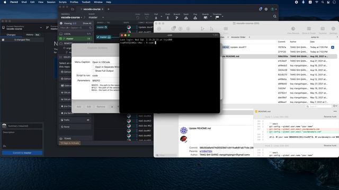Click the Menu Caption field Open in VSCode
The height and width of the screenshot is (190, 339).
point(105,62)
